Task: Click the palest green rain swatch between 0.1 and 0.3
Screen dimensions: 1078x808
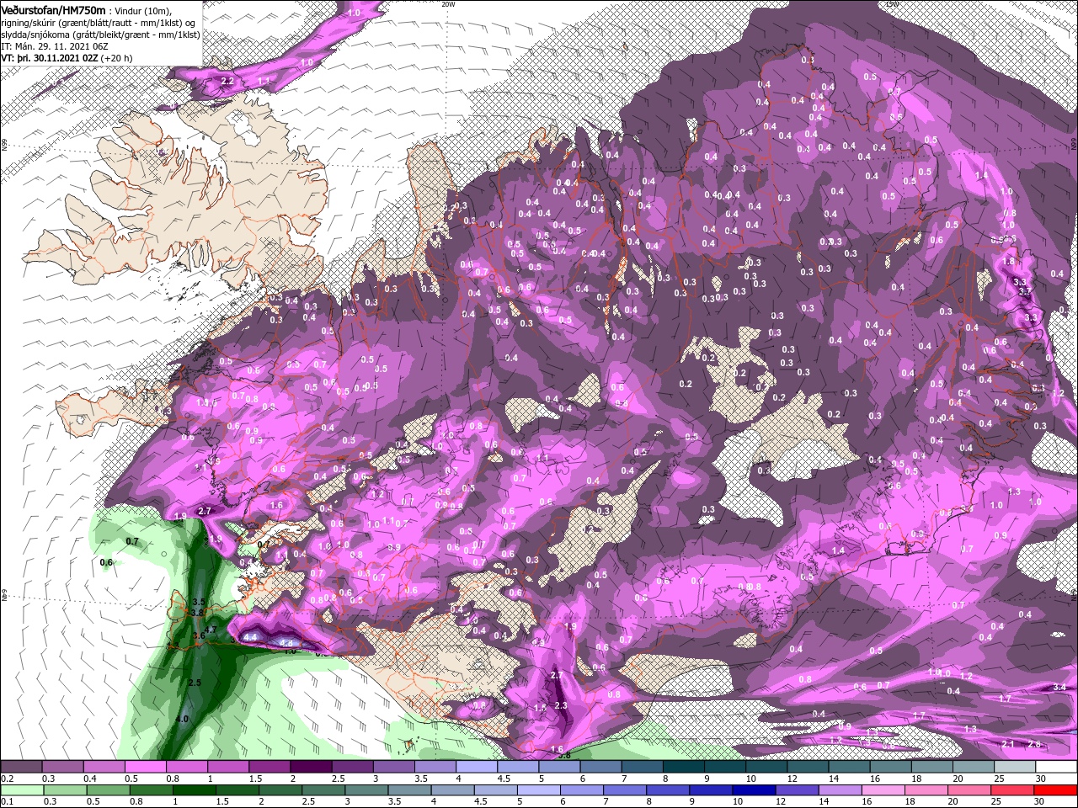Action: pos(21,790)
